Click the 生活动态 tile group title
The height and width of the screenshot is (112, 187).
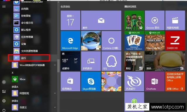pyautogui.click(x=65, y=6)
